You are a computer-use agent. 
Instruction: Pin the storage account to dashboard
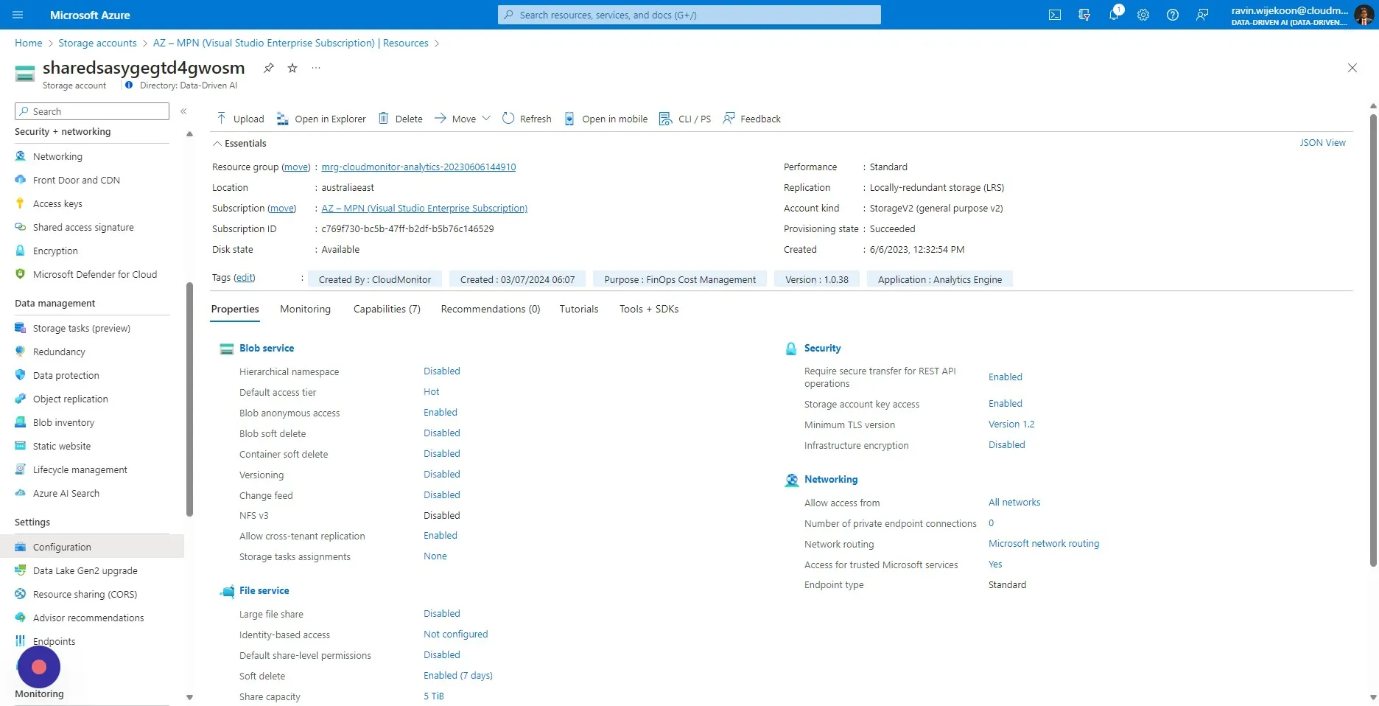tap(269, 68)
